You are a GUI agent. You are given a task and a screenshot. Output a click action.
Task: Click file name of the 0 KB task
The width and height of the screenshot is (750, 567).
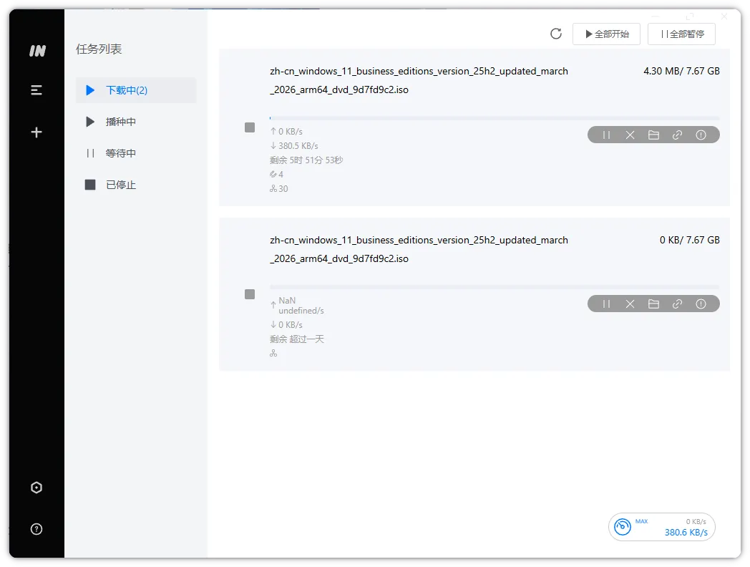coord(419,249)
